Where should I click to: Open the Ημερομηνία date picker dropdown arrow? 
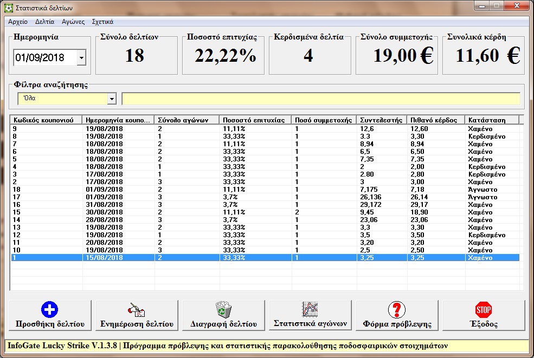[x=81, y=57]
